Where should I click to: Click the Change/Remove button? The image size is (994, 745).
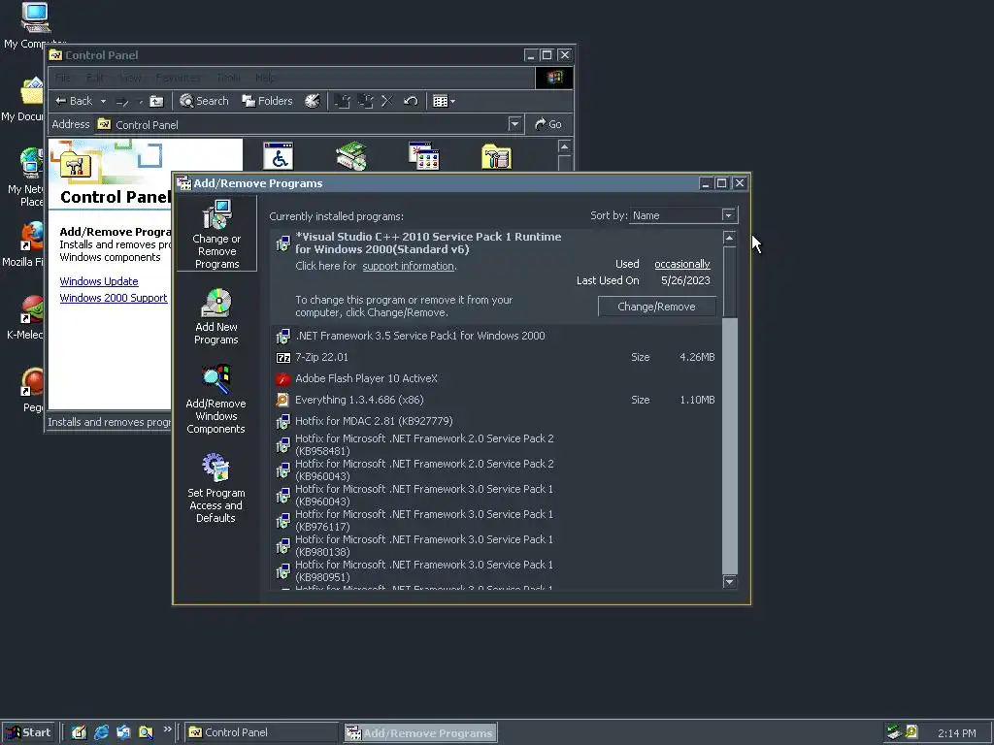coord(657,307)
